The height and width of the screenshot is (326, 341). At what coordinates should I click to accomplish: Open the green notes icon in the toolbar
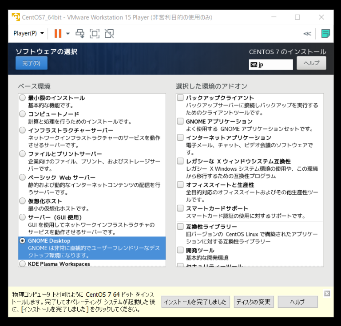(x=325, y=34)
